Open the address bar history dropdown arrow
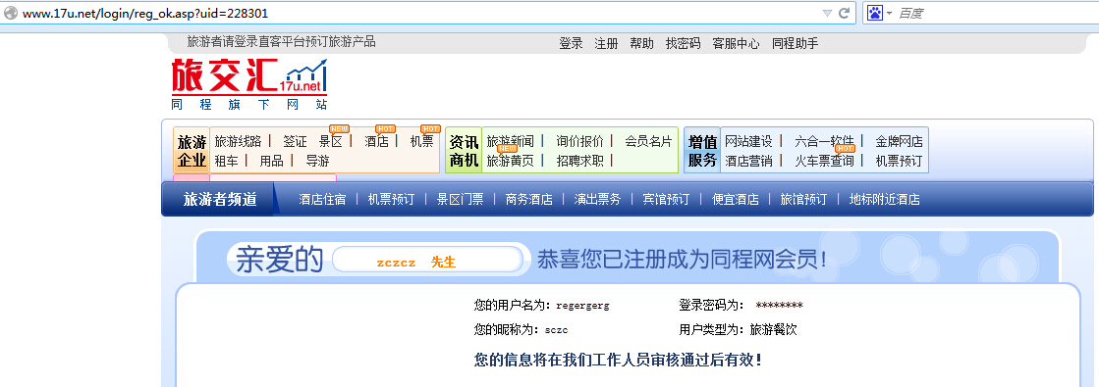The image size is (1099, 387). (x=827, y=14)
